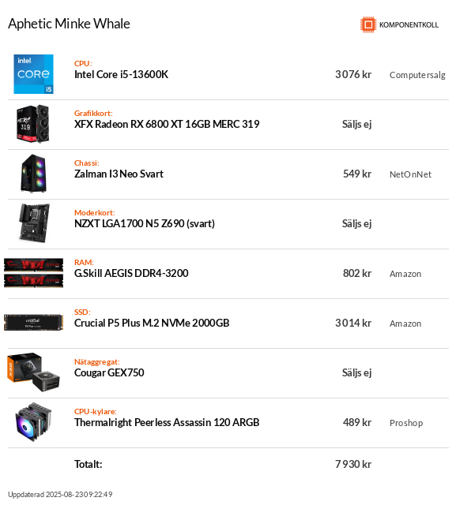
Task: Click the Intel Core i5 product image
Action: 33,74
